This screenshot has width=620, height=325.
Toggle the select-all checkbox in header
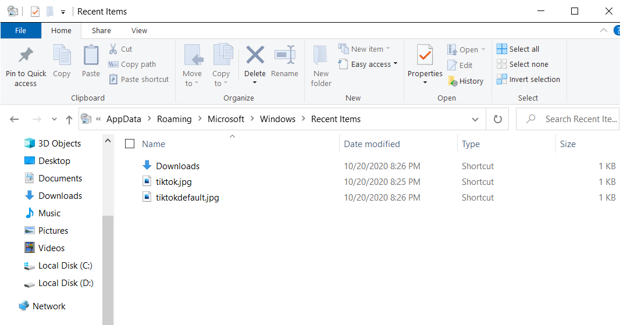pyautogui.click(x=130, y=144)
